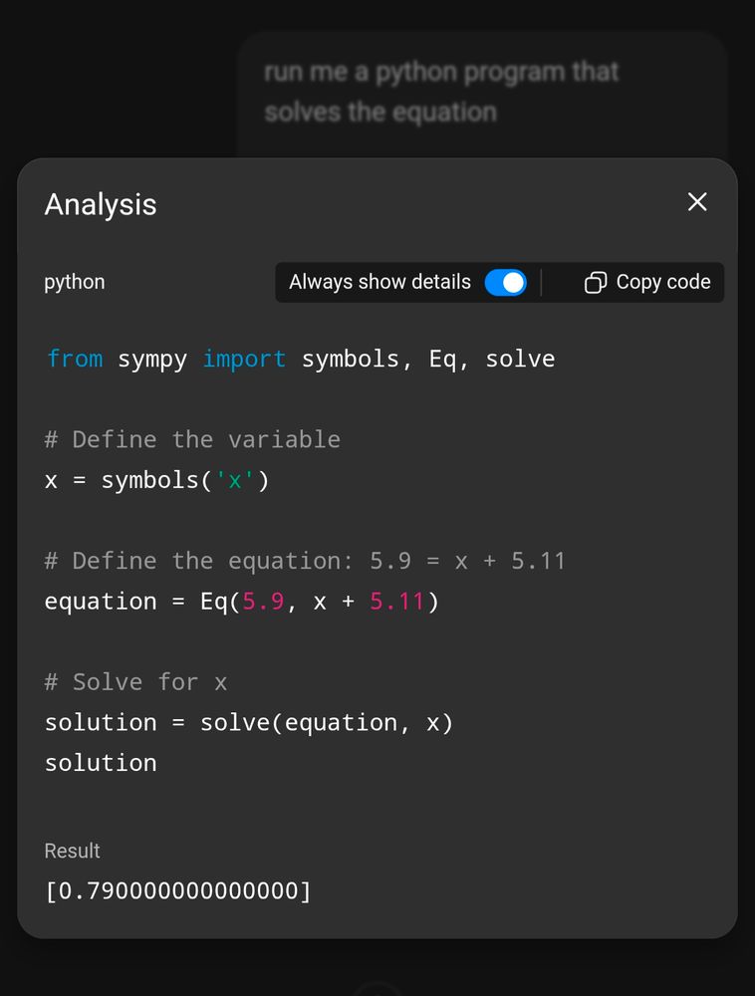This screenshot has height=996, width=755.
Task: Click the Result heading
Action: tap(72, 851)
